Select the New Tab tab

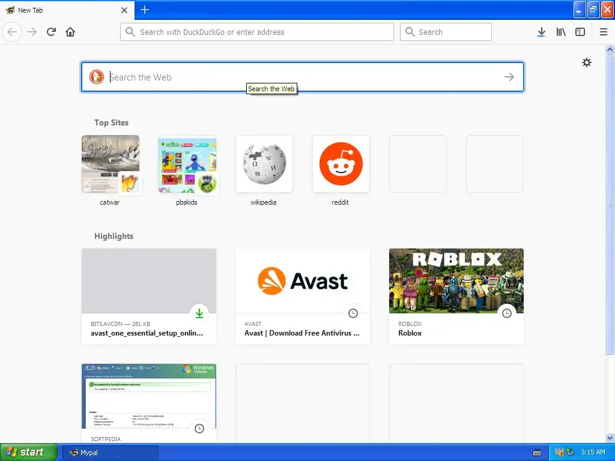[67, 10]
